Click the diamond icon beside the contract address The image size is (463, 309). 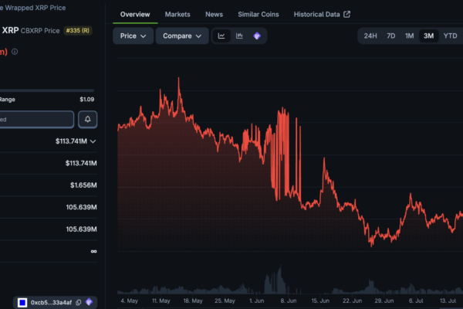point(89,302)
